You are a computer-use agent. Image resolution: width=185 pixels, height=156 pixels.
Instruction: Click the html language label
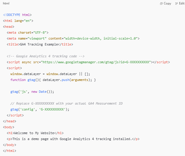[x=6, y=3]
